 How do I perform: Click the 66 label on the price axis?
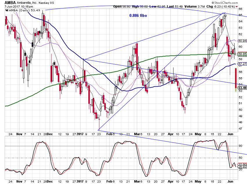tap(240, 9)
